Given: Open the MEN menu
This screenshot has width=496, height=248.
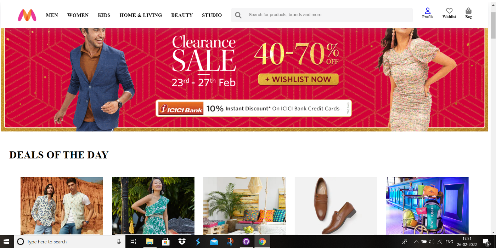Looking at the screenshot, I should [52, 15].
